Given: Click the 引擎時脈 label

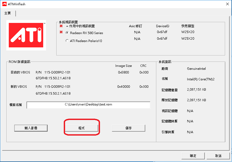Looking at the screenshot, I should coord(168,132).
